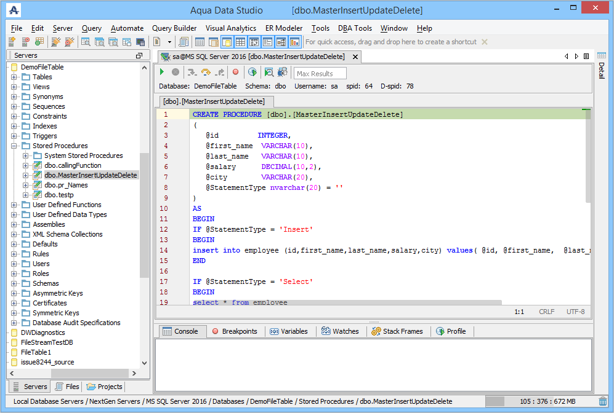Toggle the Servers panel float/restore button

coord(139,56)
